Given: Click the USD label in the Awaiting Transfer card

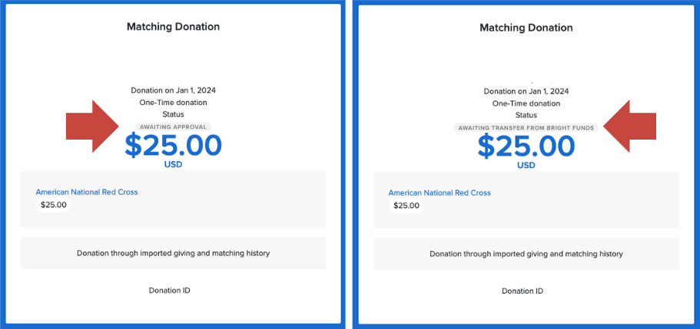Looking at the screenshot, I should (x=526, y=165).
